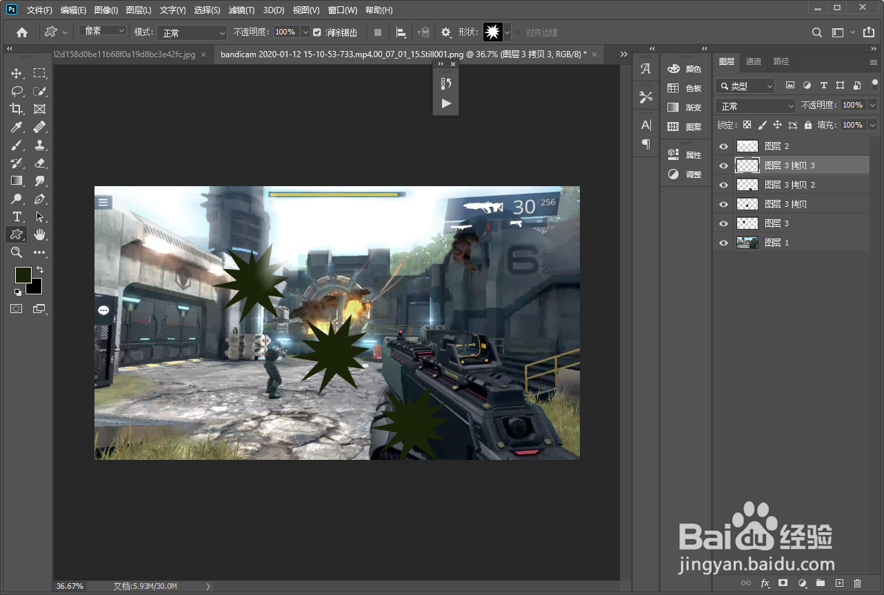This screenshot has height=595, width=884.
Task: Open the search icon in options bar
Action: point(816,32)
